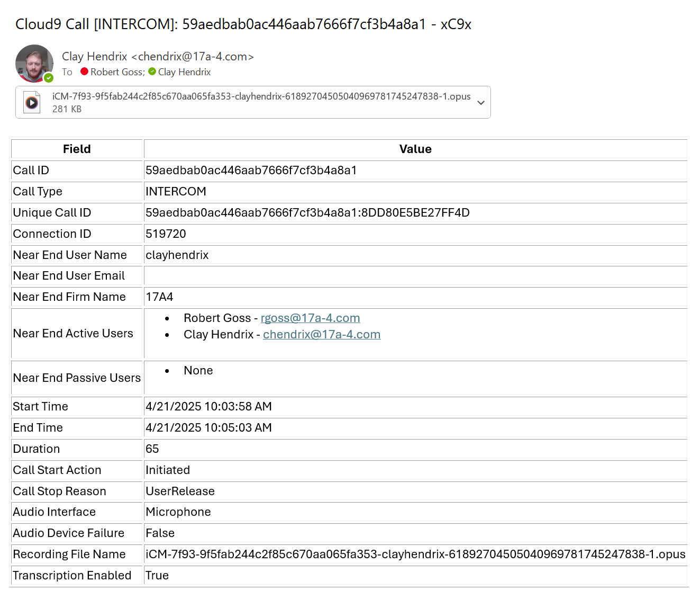
Task: Click Audio Interface value Microphone
Action: (x=178, y=512)
